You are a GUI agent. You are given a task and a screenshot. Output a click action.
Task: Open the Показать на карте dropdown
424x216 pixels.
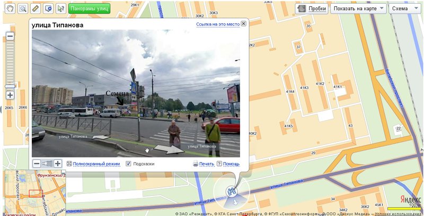point(359,8)
